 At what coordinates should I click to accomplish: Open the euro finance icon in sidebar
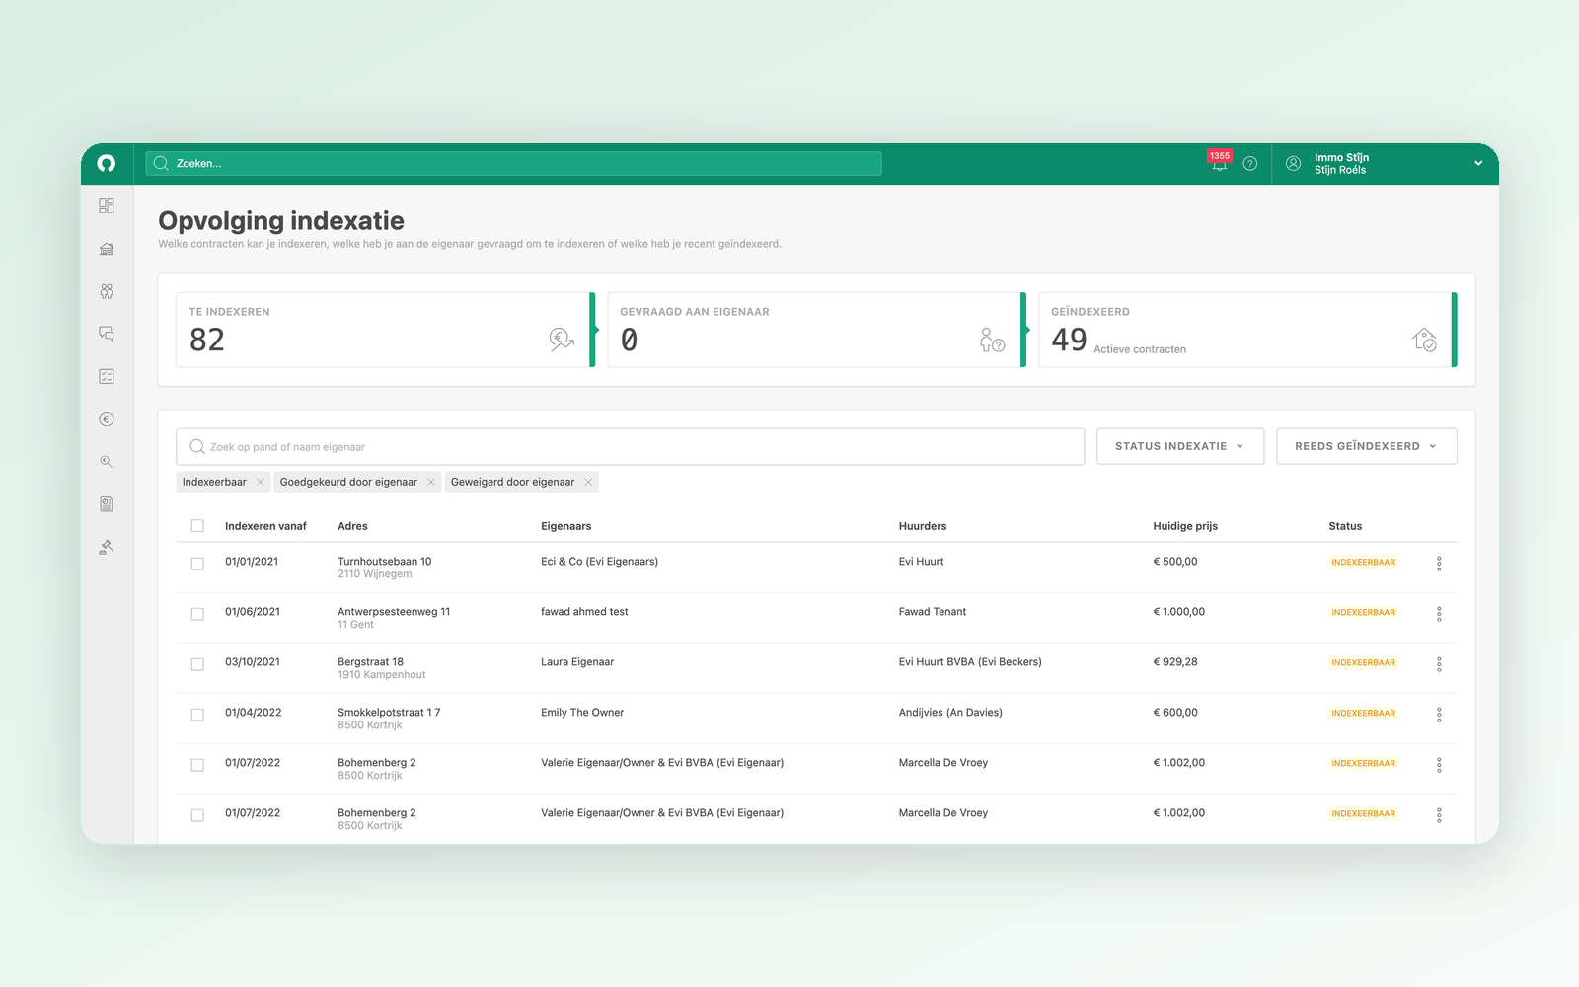pos(107,419)
